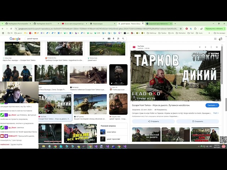Open the 'Escape from Tarkov - Игра за дикого' title link
The image size is (227, 170).
161,106
